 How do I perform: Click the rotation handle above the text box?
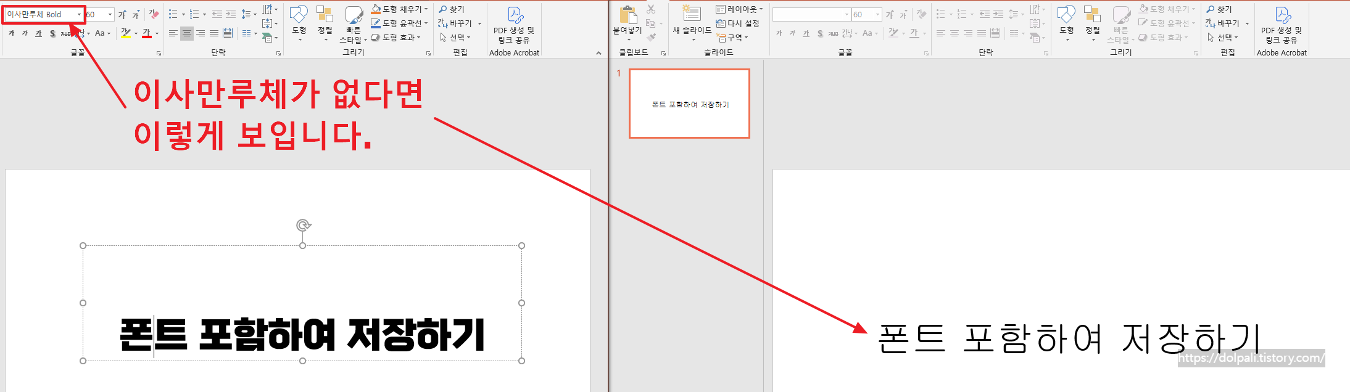tap(303, 226)
